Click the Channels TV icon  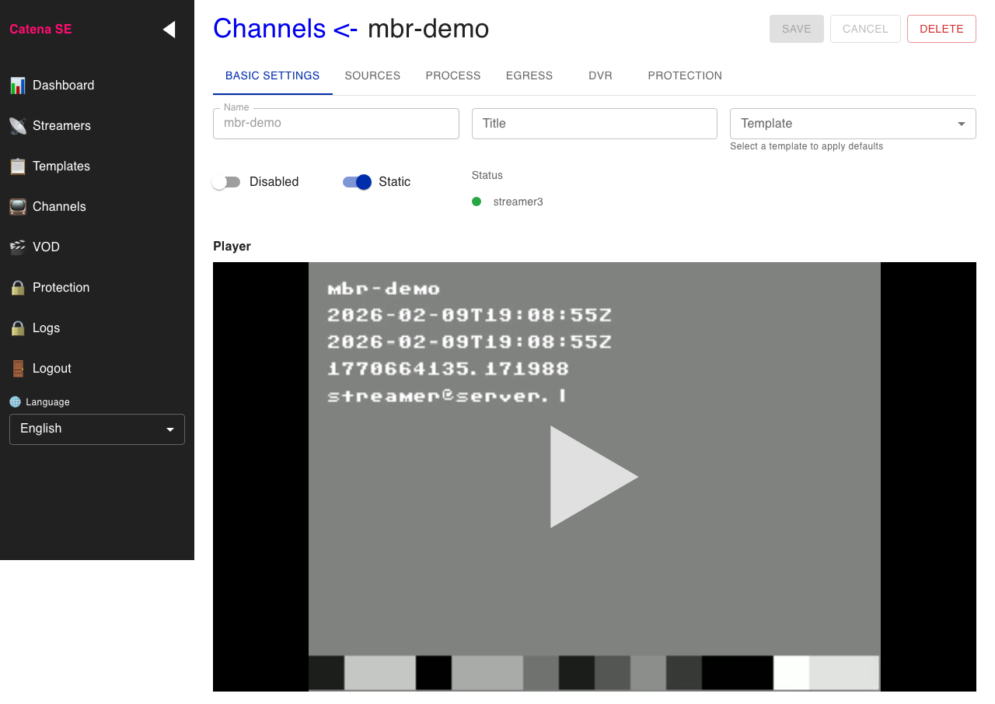click(x=17, y=207)
